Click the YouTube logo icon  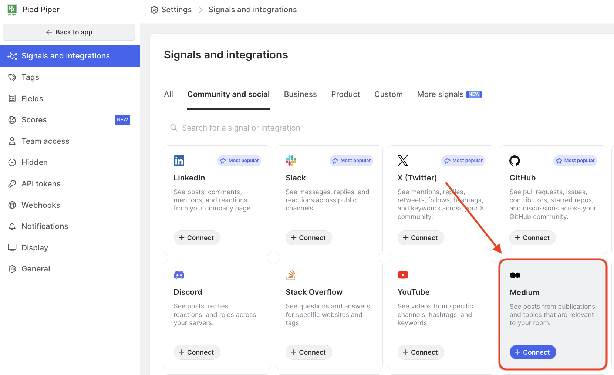[403, 275]
